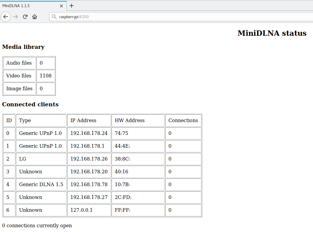This screenshot has height=232, width=313.
Task: Select IP address 192.168.178.26
Action: pyautogui.click(x=89, y=159)
